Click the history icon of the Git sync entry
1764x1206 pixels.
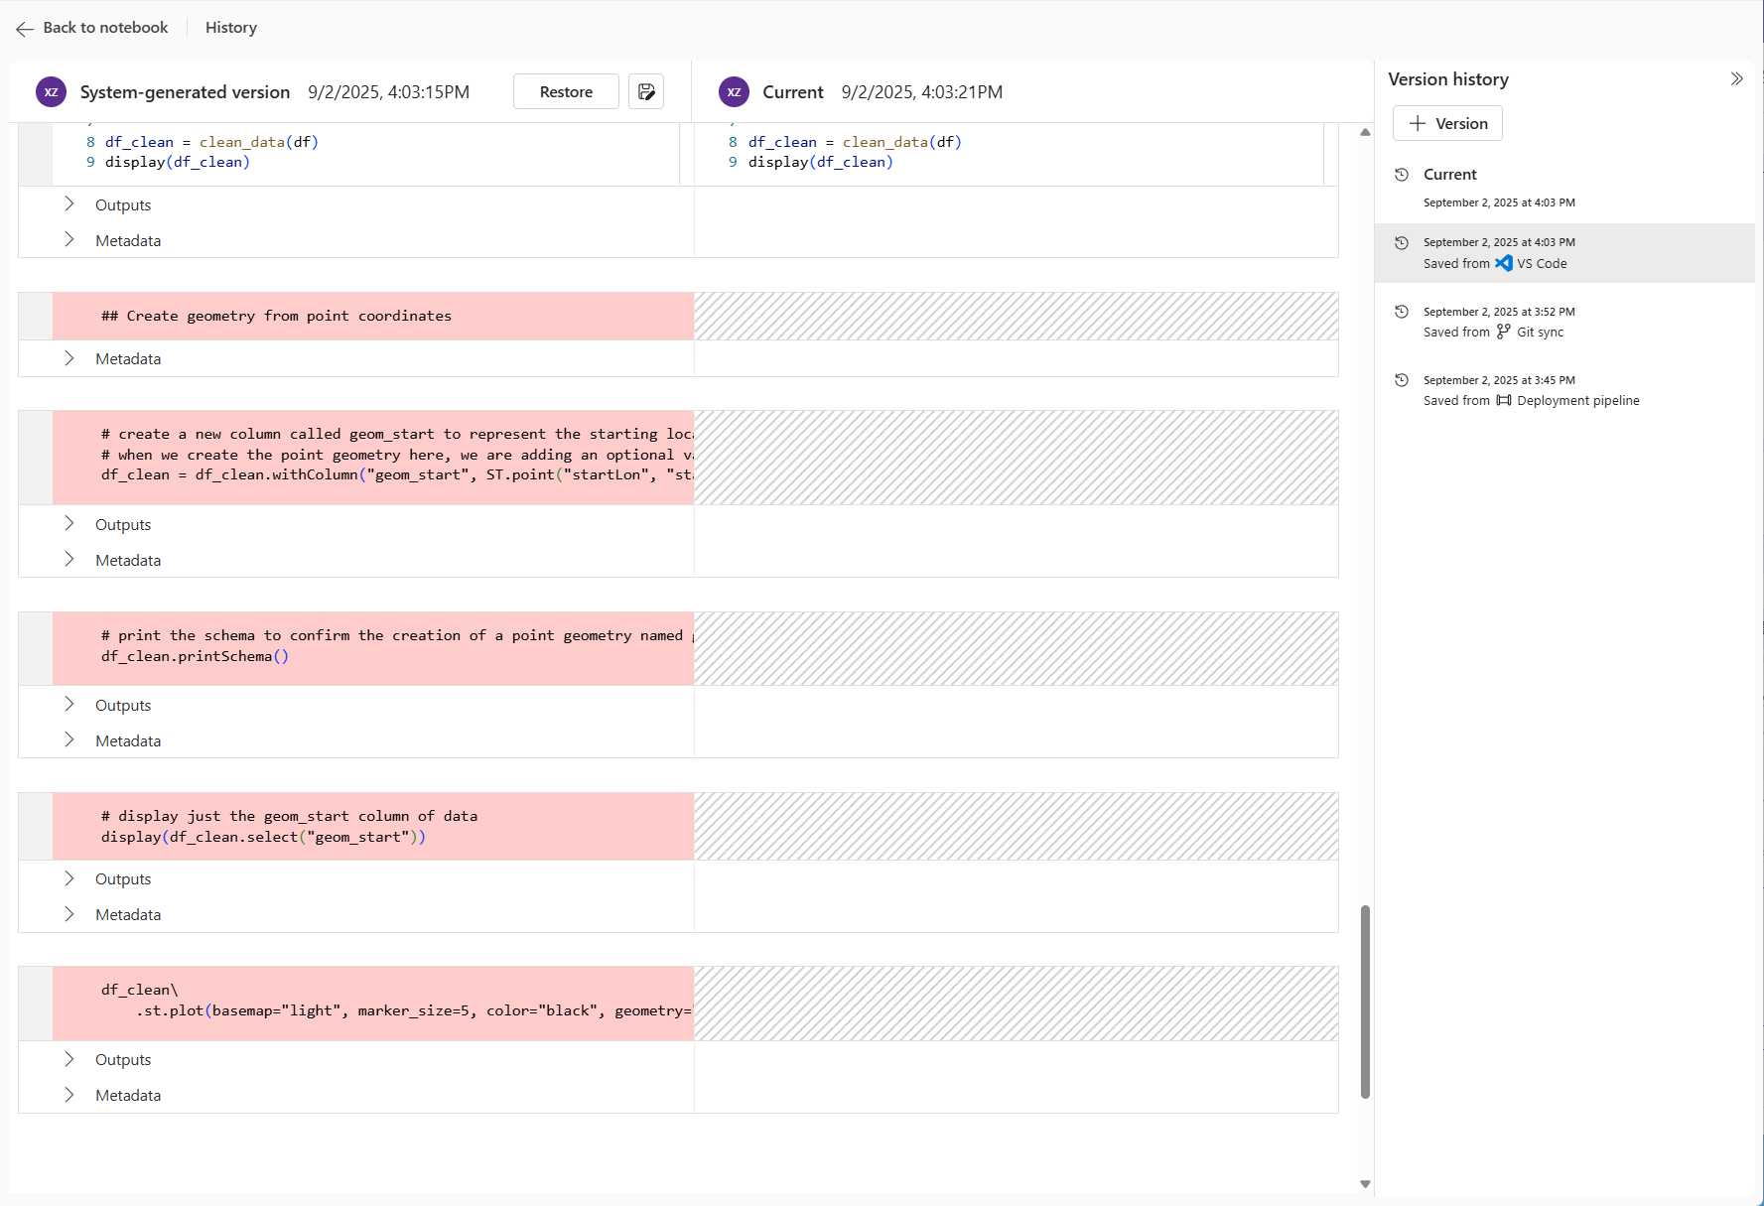(1402, 312)
